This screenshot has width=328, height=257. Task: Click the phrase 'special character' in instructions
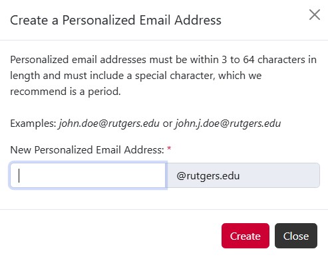(175, 76)
